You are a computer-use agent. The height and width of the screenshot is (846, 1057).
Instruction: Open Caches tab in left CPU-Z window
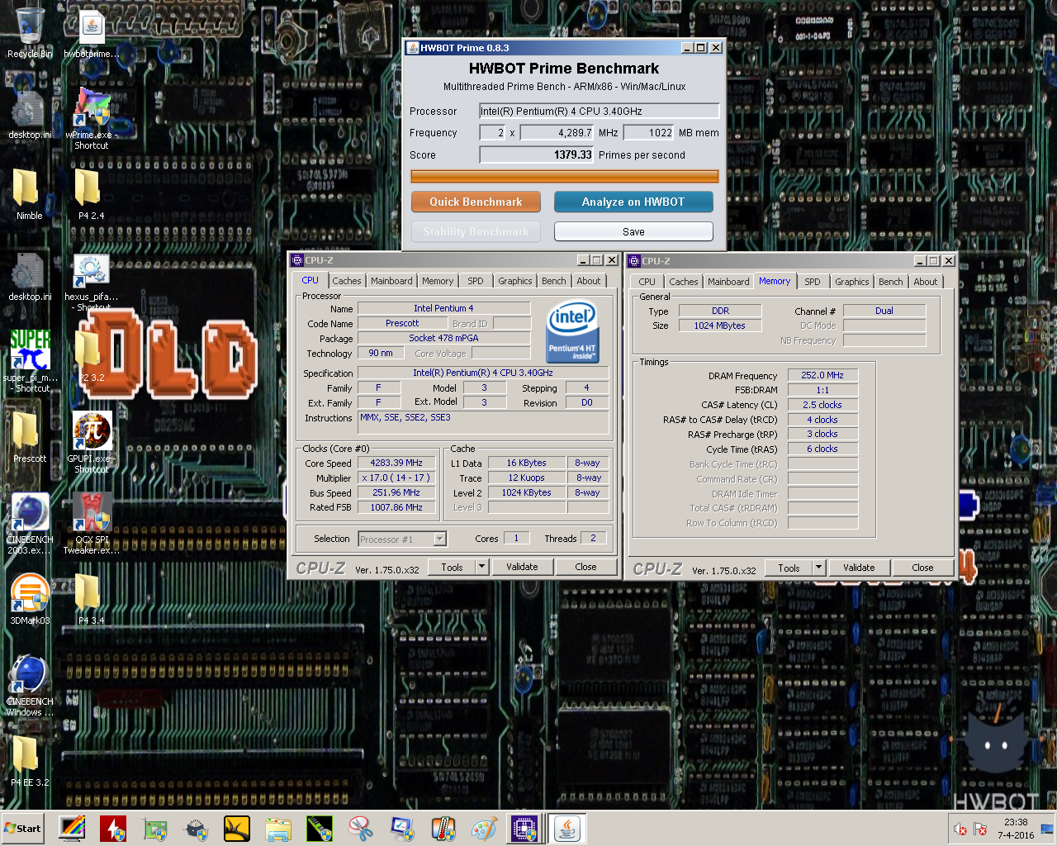(347, 281)
